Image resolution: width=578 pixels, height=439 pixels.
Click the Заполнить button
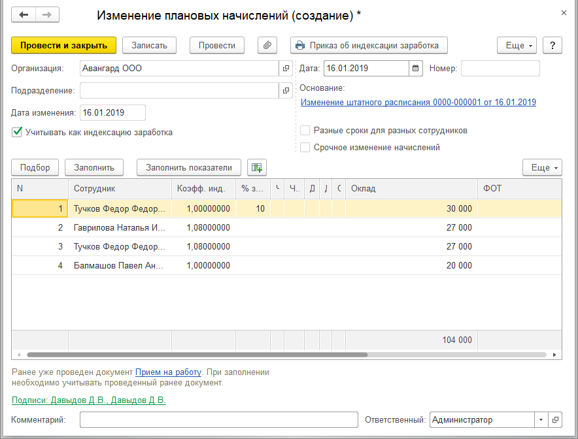(x=94, y=168)
